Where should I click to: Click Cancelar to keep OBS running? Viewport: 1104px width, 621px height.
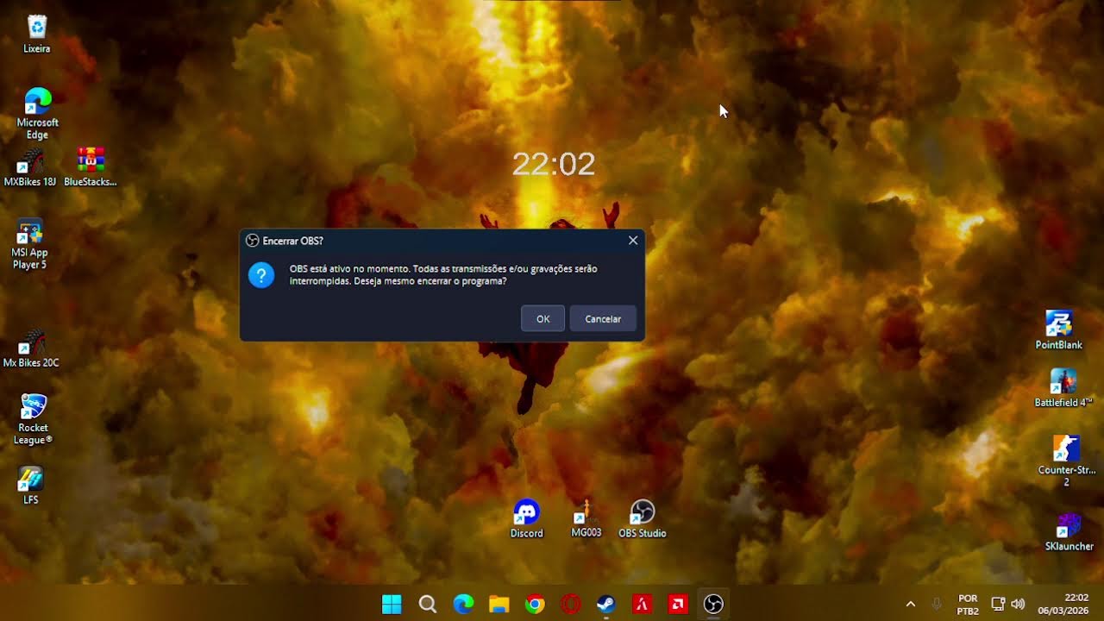603,318
